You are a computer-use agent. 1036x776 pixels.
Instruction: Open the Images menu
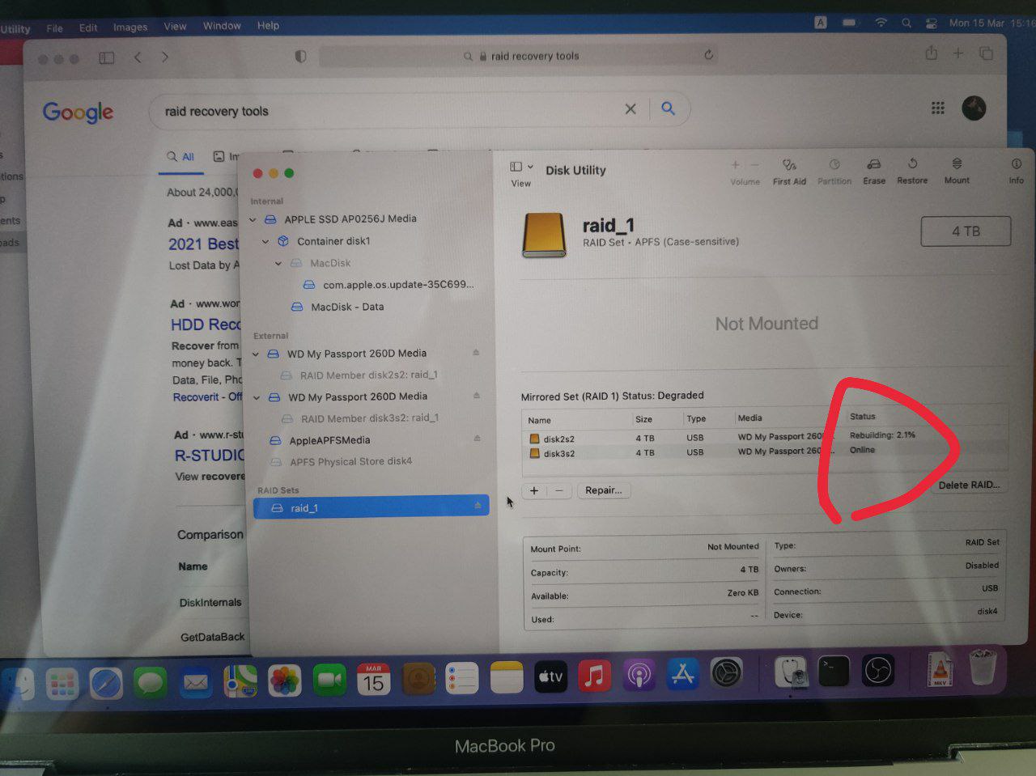[130, 27]
